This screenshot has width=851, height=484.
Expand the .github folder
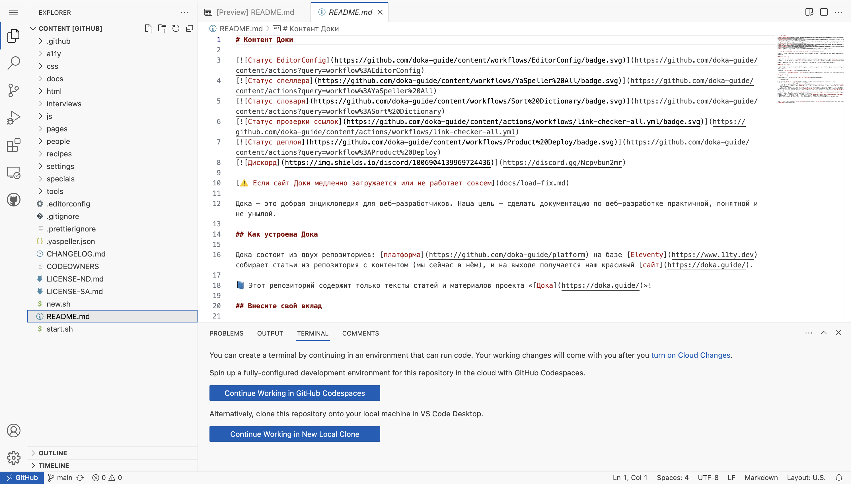[112, 41]
